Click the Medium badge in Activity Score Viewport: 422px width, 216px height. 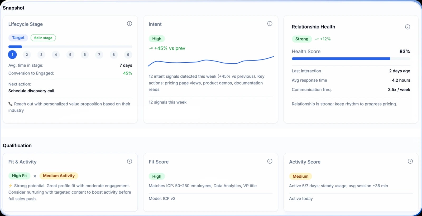point(300,176)
